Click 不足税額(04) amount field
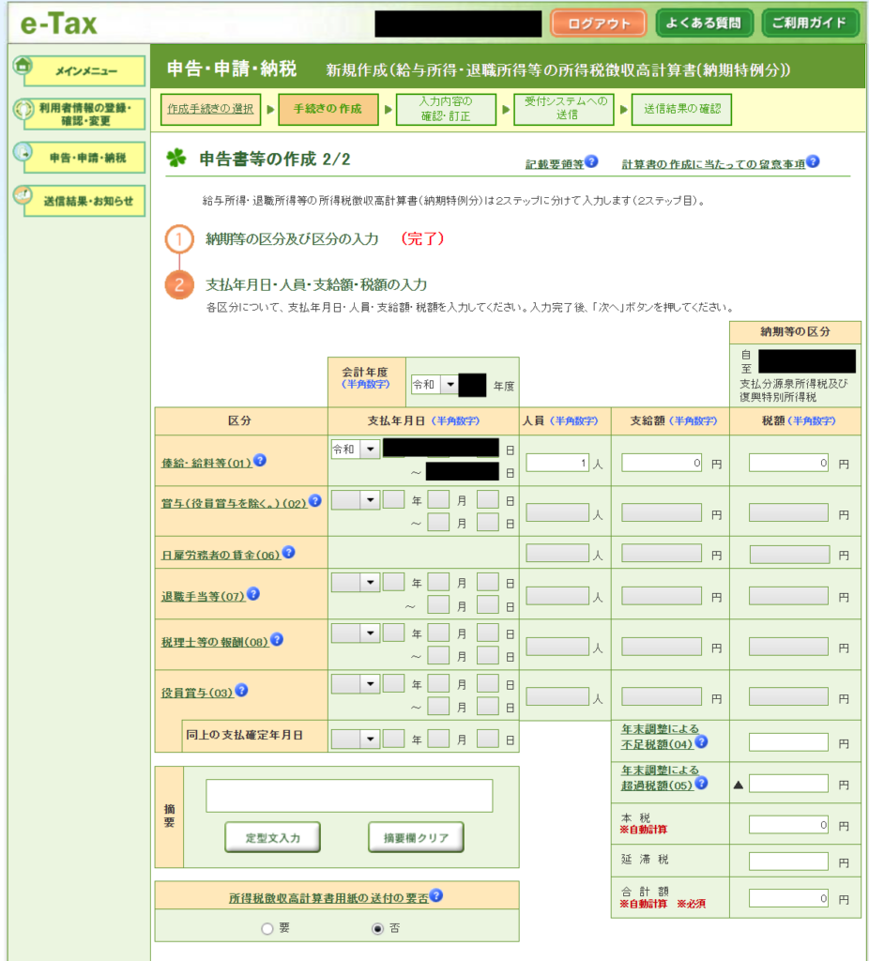The image size is (869, 961). tap(788, 742)
